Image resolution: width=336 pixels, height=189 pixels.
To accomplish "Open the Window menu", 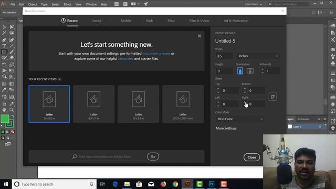I will [91, 4].
